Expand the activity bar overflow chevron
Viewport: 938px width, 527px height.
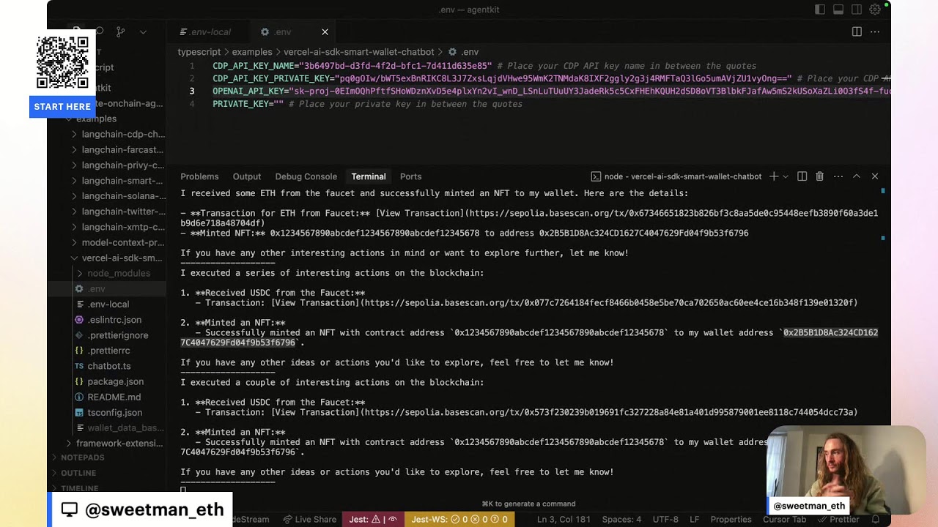tap(143, 31)
